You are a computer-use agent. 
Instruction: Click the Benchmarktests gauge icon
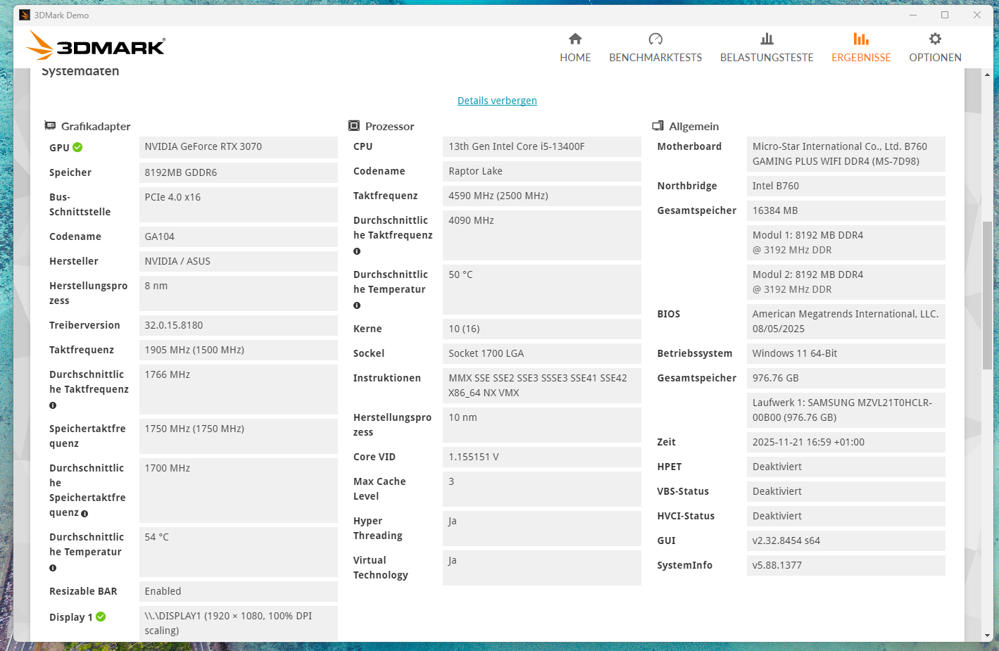[x=655, y=39]
